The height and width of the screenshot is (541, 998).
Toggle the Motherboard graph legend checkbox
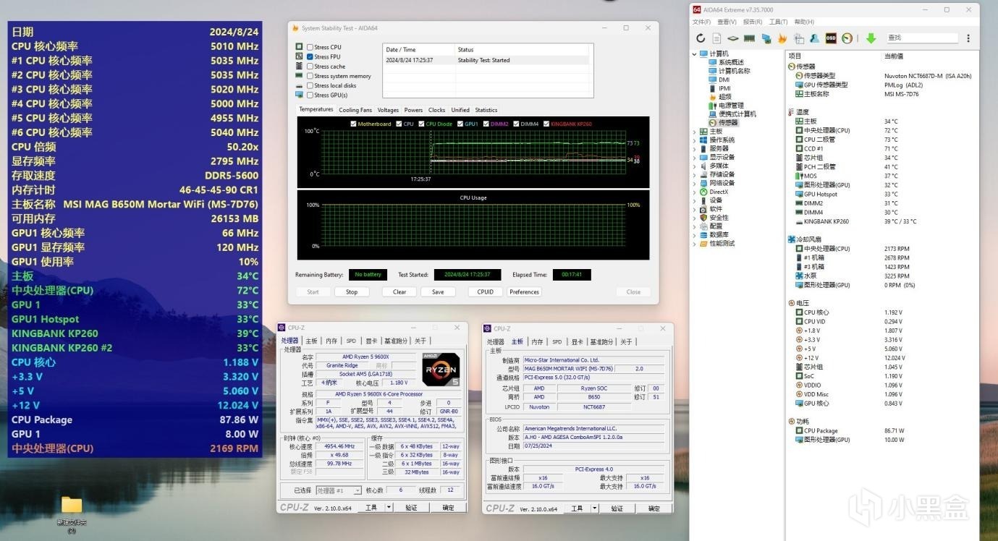(353, 124)
